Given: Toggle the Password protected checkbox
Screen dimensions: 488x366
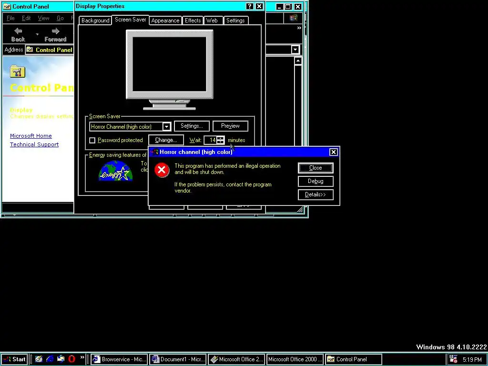Looking at the screenshot, I should pos(92,141).
